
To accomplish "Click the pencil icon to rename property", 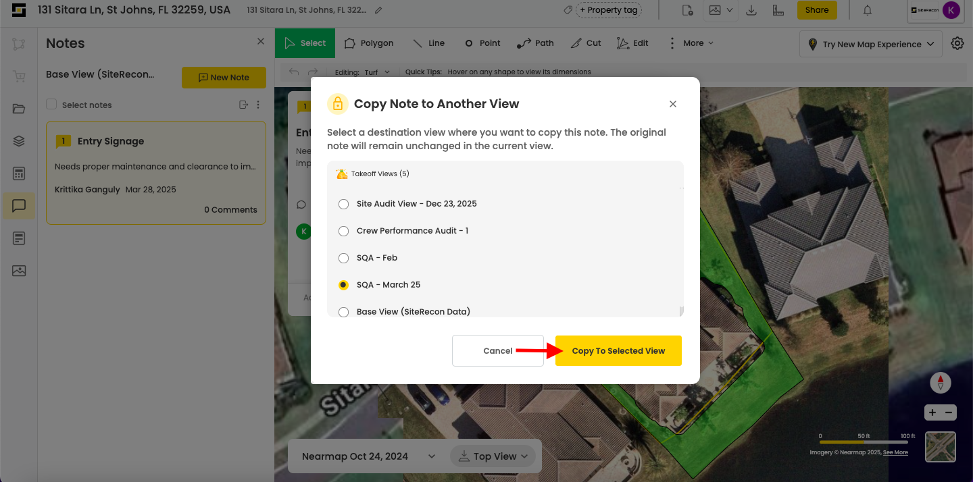I will click(378, 10).
